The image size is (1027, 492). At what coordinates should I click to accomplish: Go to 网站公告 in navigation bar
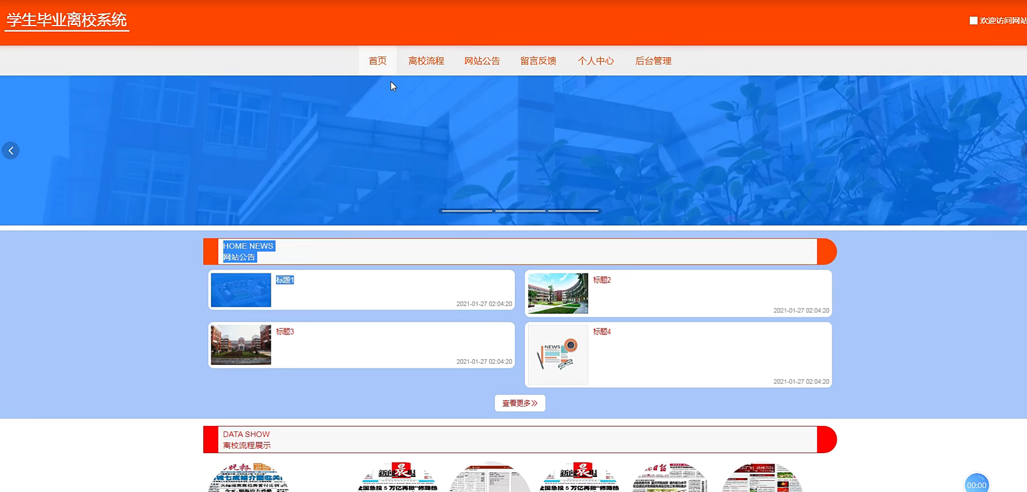point(482,61)
